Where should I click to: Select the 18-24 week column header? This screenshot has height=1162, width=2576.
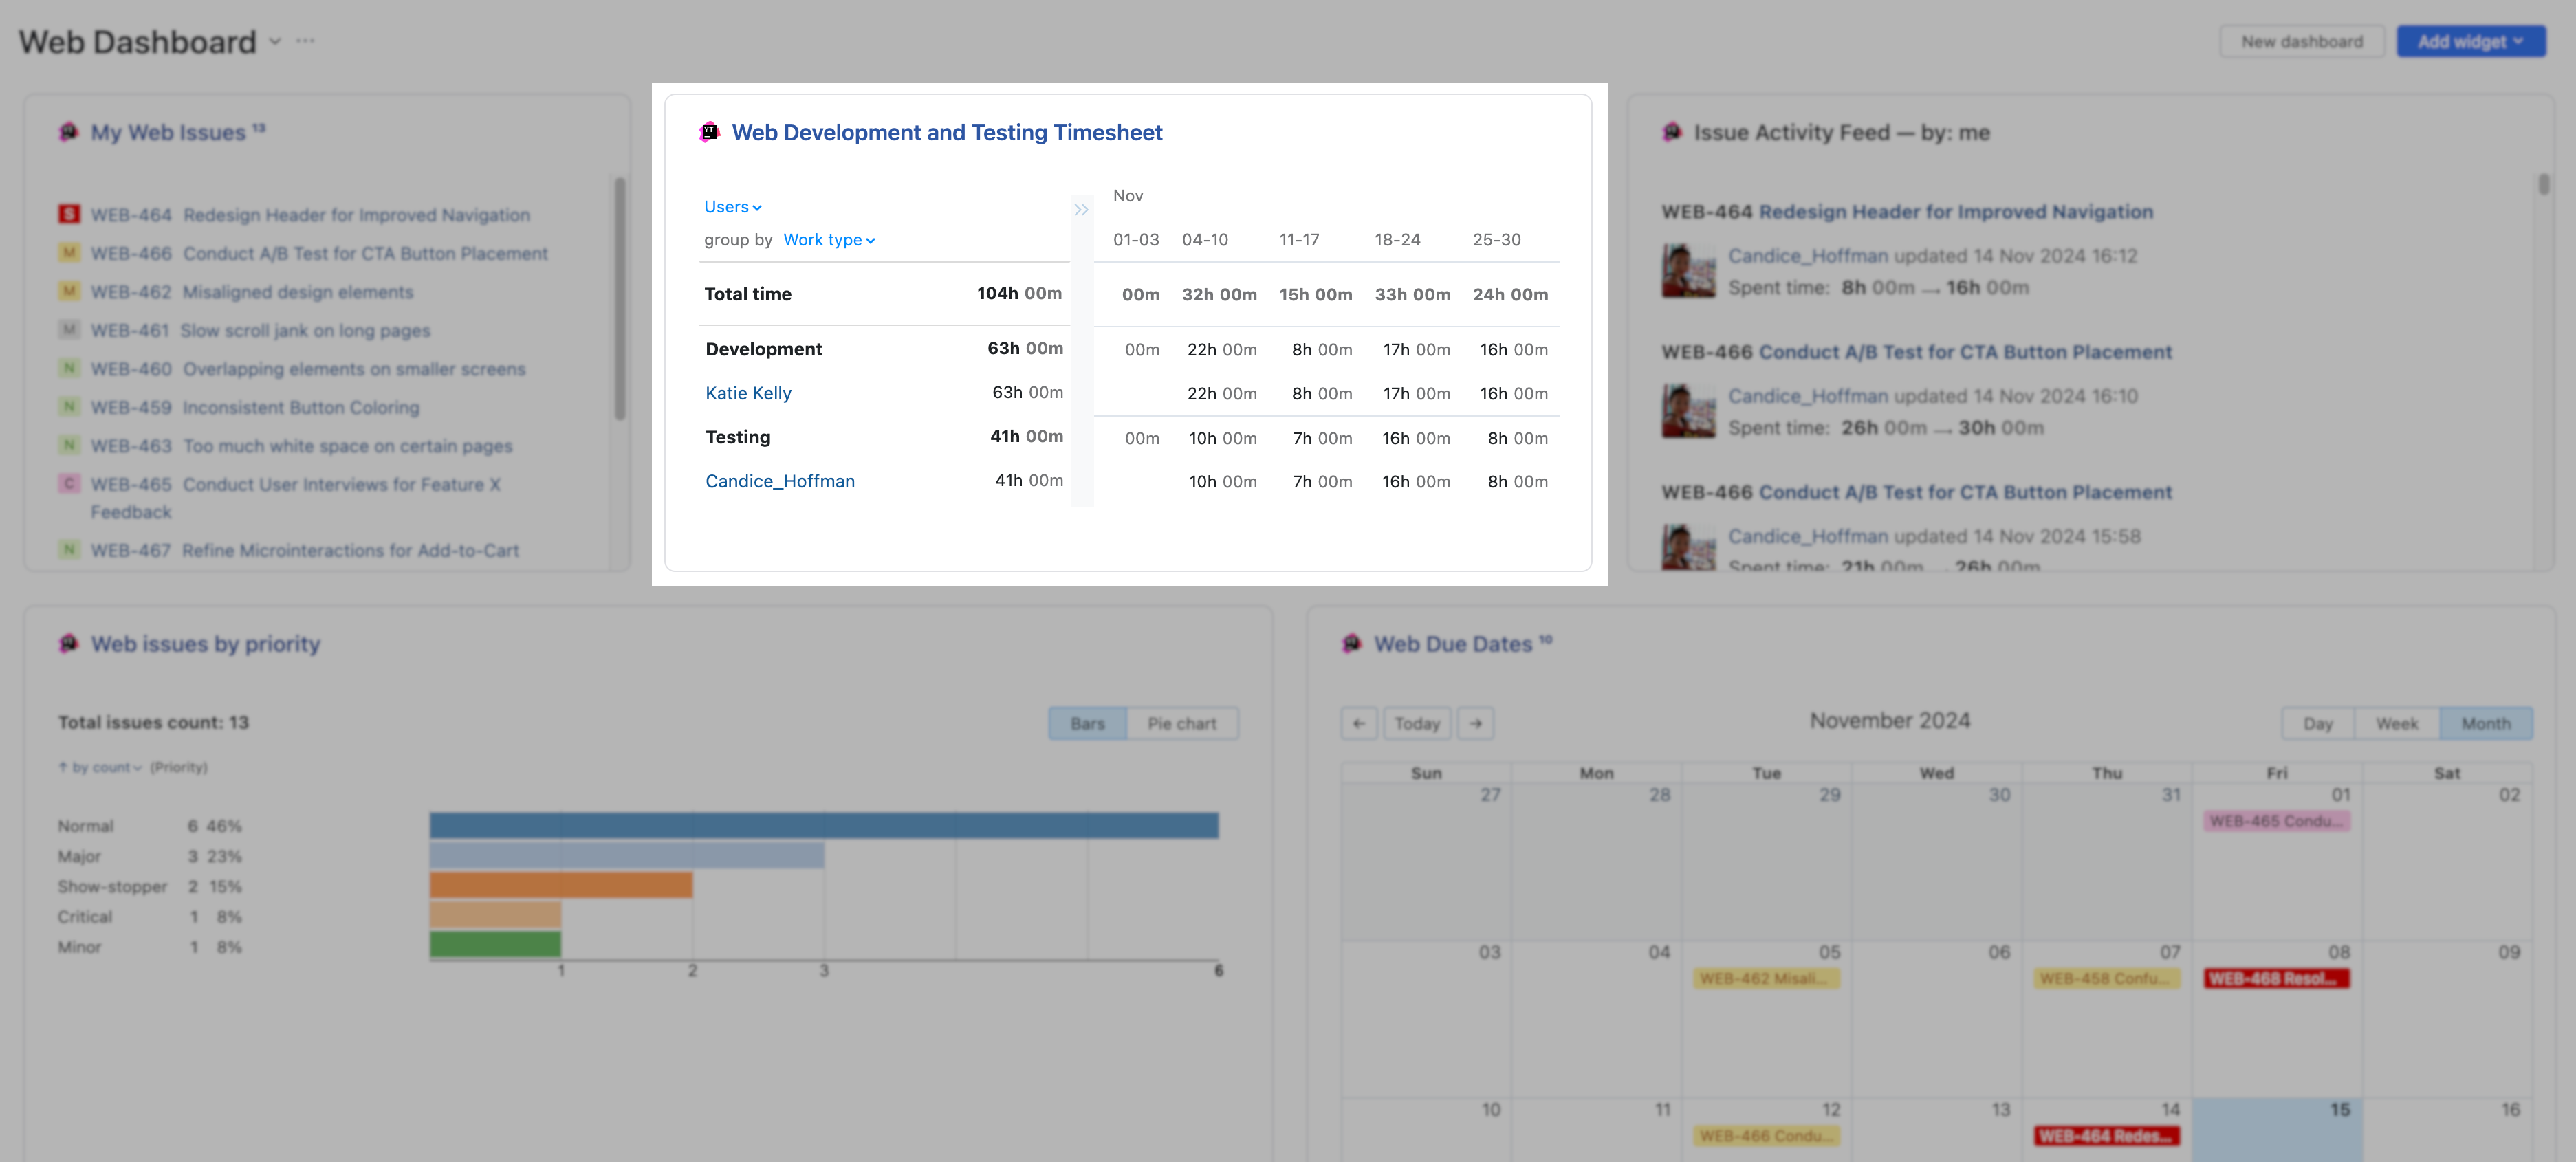pyautogui.click(x=1397, y=240)
